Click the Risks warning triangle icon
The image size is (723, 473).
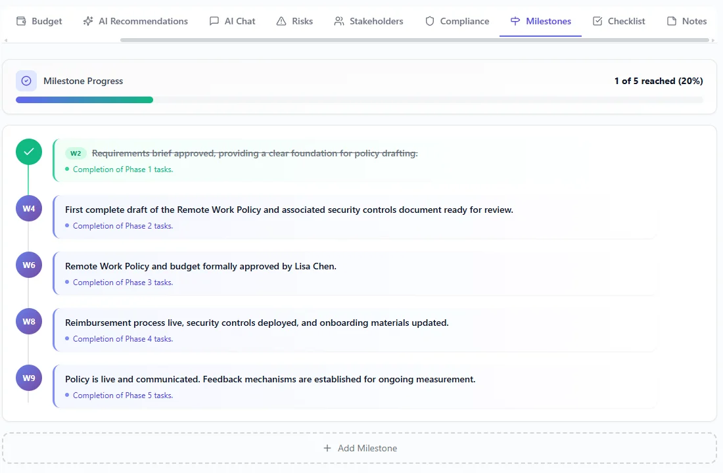point(281,21)
